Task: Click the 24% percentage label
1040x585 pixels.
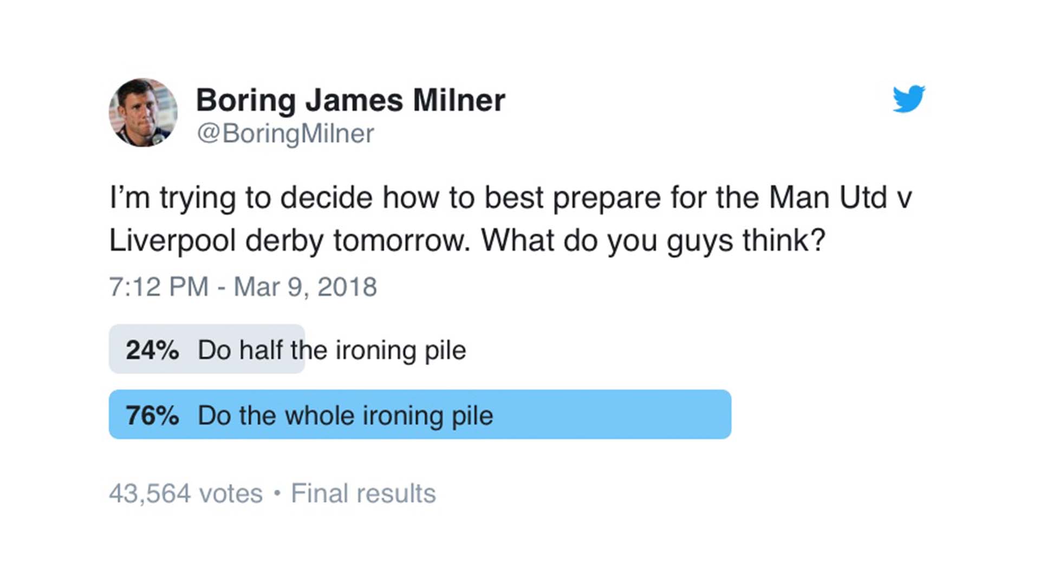Action: (x=152, y=350)
